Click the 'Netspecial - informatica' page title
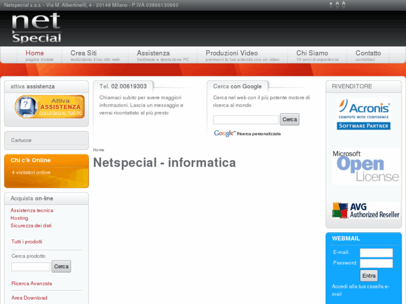Image resolution: width=406 pixels, height=304 pixels. (x=164, y=163)
